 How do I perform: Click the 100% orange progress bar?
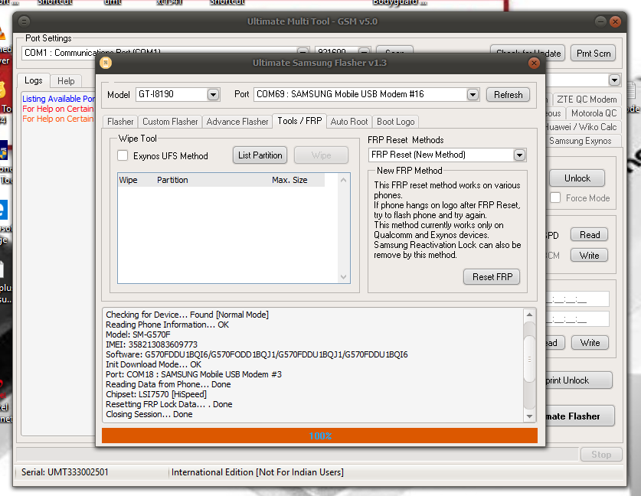click(x=319, y=436)
